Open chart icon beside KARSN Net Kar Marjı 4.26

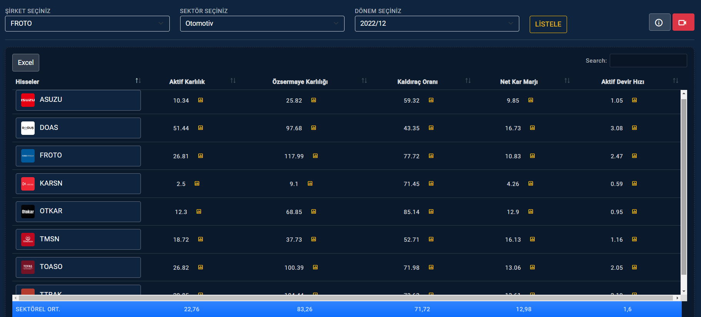pos(531,184)
